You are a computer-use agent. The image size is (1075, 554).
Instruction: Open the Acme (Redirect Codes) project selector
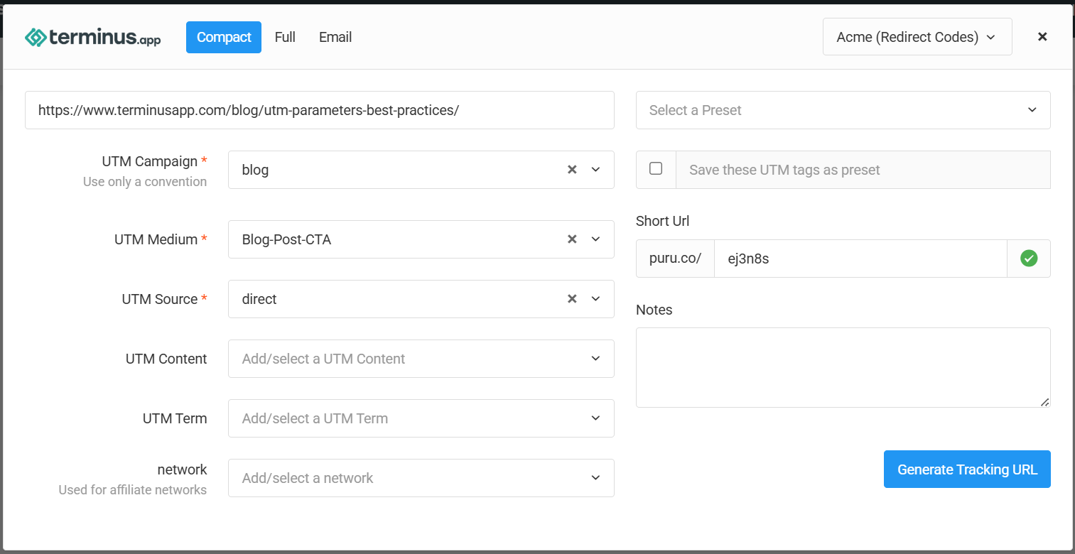[x=917, y=37]
